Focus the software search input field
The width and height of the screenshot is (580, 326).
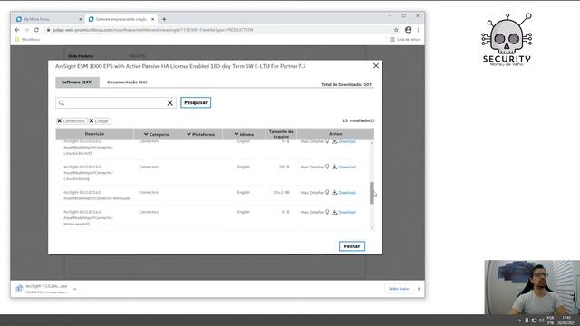116,102
